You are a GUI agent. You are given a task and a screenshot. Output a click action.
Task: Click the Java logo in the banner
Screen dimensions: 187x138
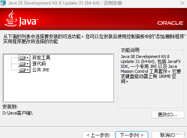click(22, 19)
